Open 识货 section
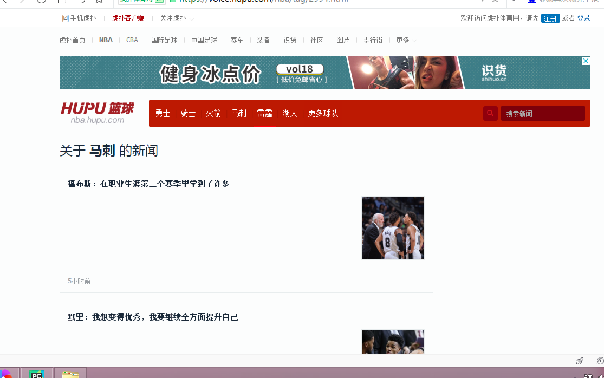 [290, 40]
